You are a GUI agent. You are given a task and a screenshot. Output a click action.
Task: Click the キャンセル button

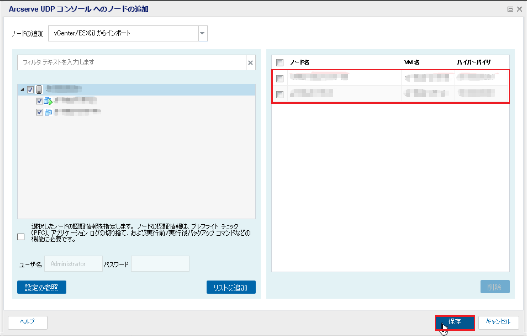(499, 322)
